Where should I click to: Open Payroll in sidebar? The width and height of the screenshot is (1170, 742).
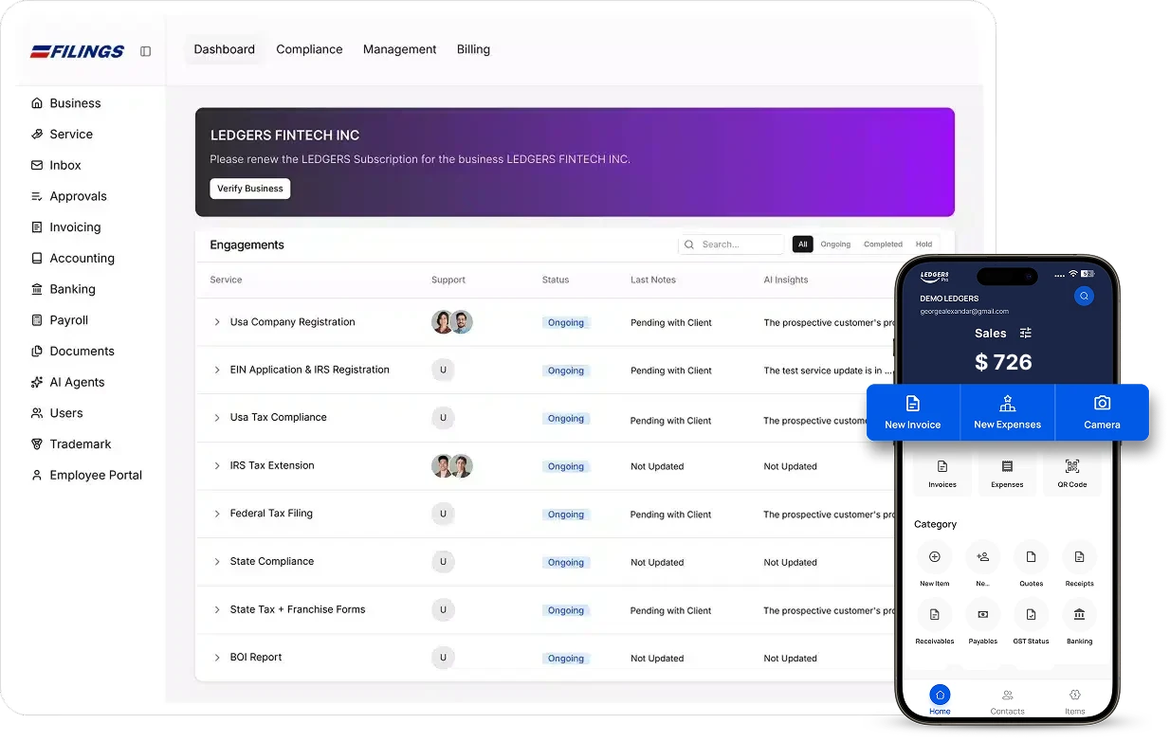pyautogui.click(x=59, y=320)
